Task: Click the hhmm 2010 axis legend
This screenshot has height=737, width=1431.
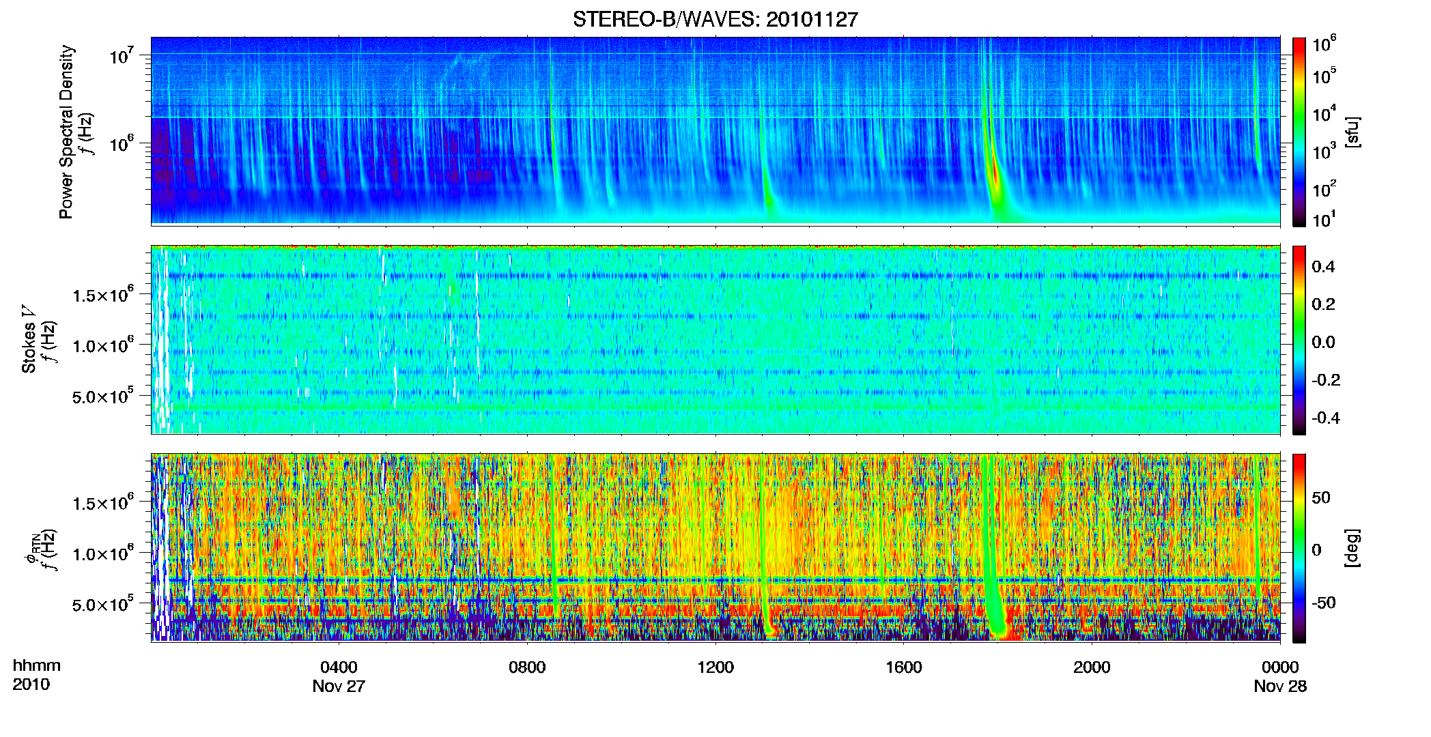Action: click(x=36, y=675)
